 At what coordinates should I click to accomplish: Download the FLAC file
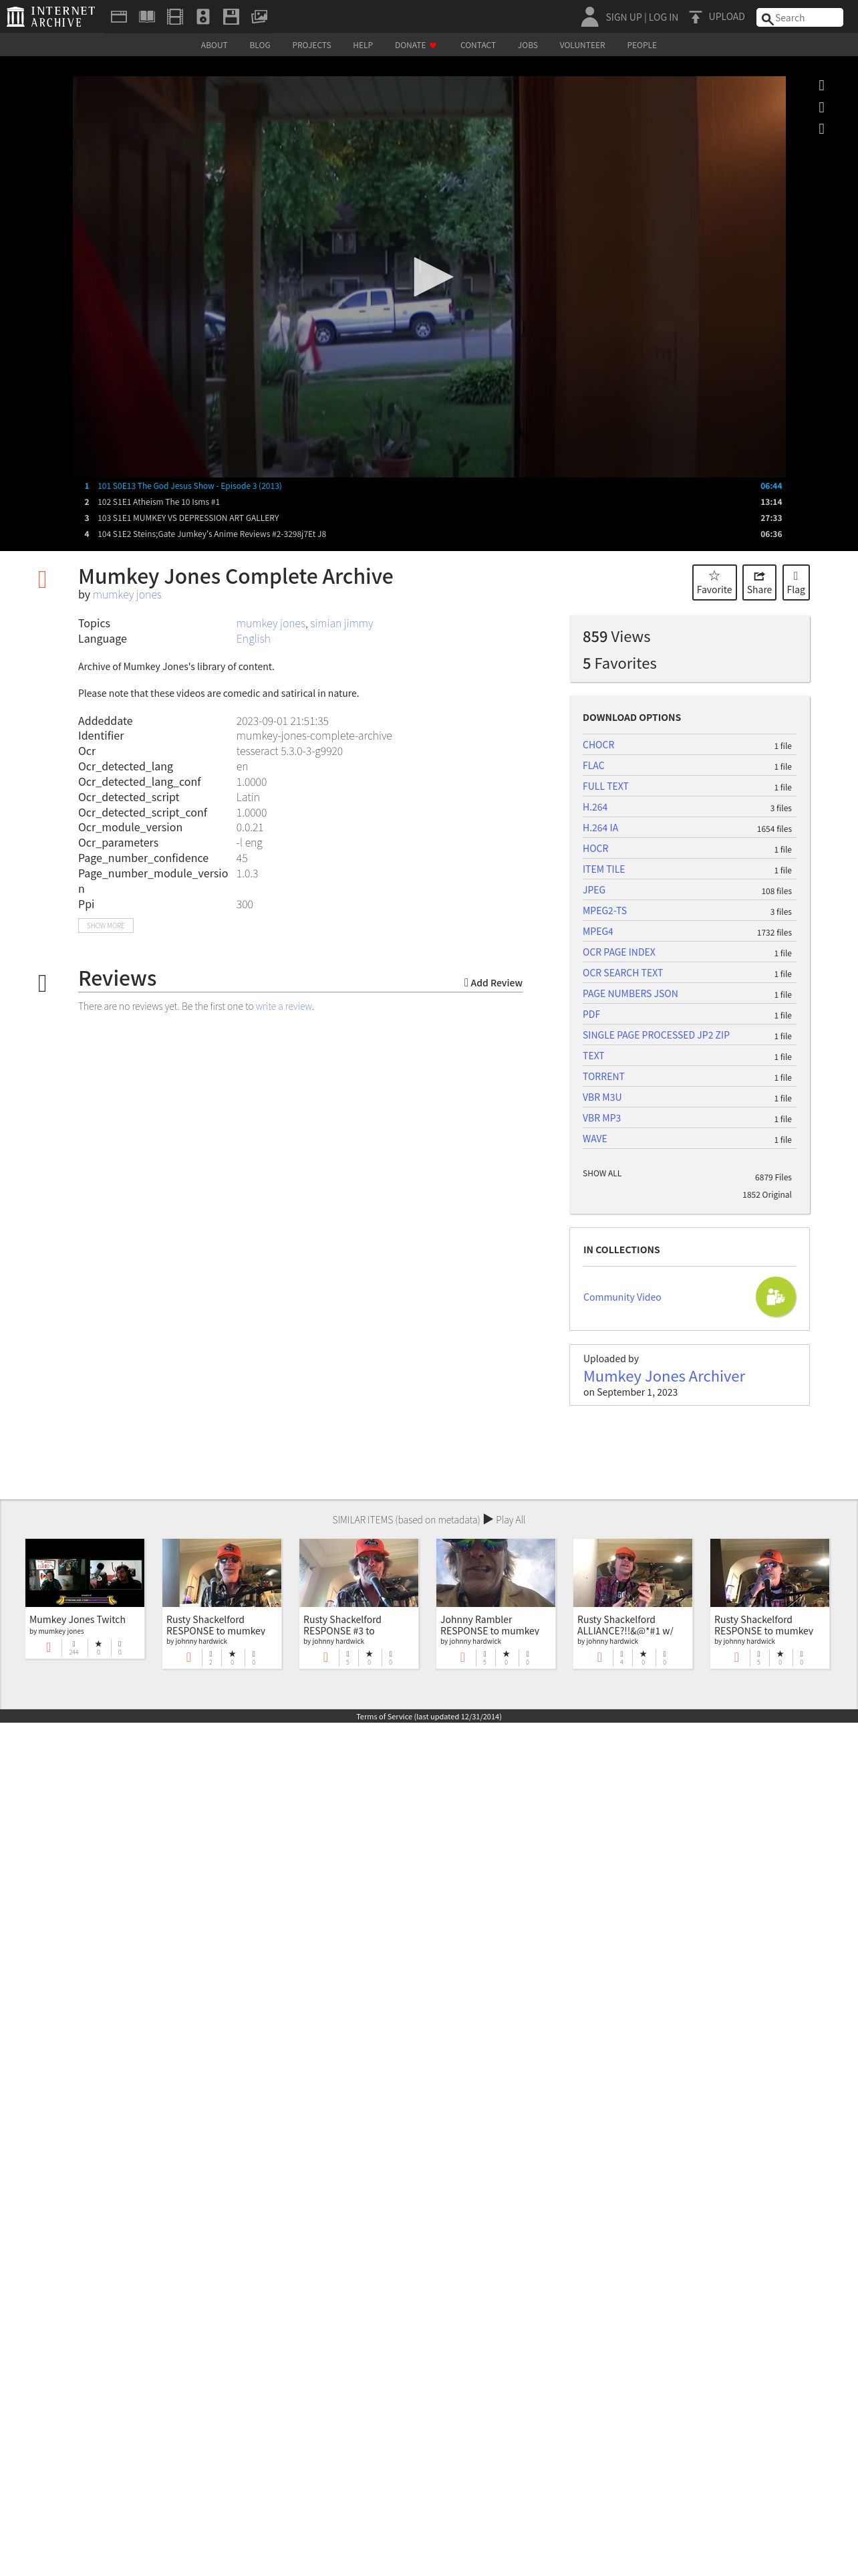coord(593,766)
